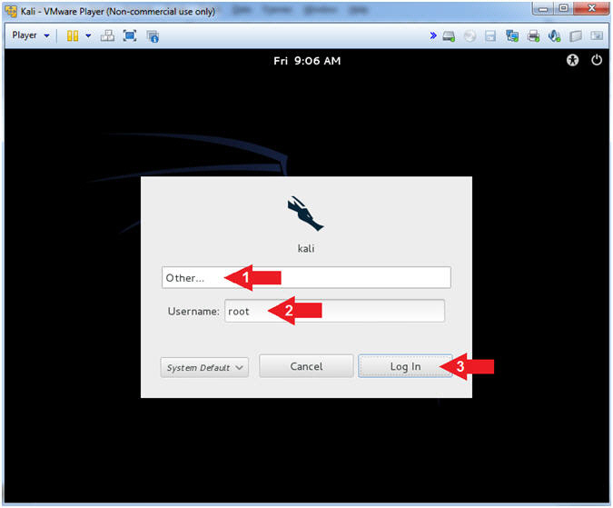Click the blue double-chevron expand icon
613x508 pixels.
coord(433,36)
